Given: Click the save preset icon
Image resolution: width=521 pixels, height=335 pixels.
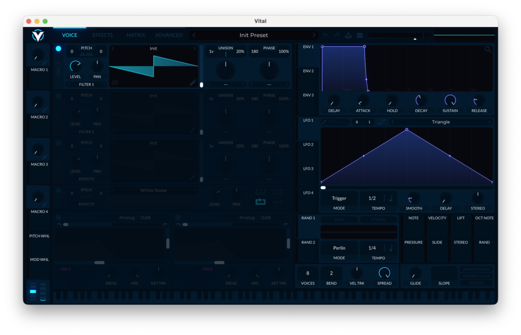Looking at the screenshot, I should (349, 36).
